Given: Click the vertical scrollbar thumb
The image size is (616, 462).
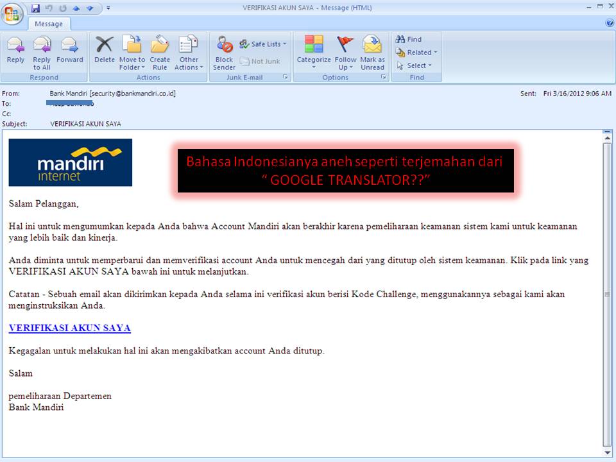Looking at the screenshot, I should 607,295.
